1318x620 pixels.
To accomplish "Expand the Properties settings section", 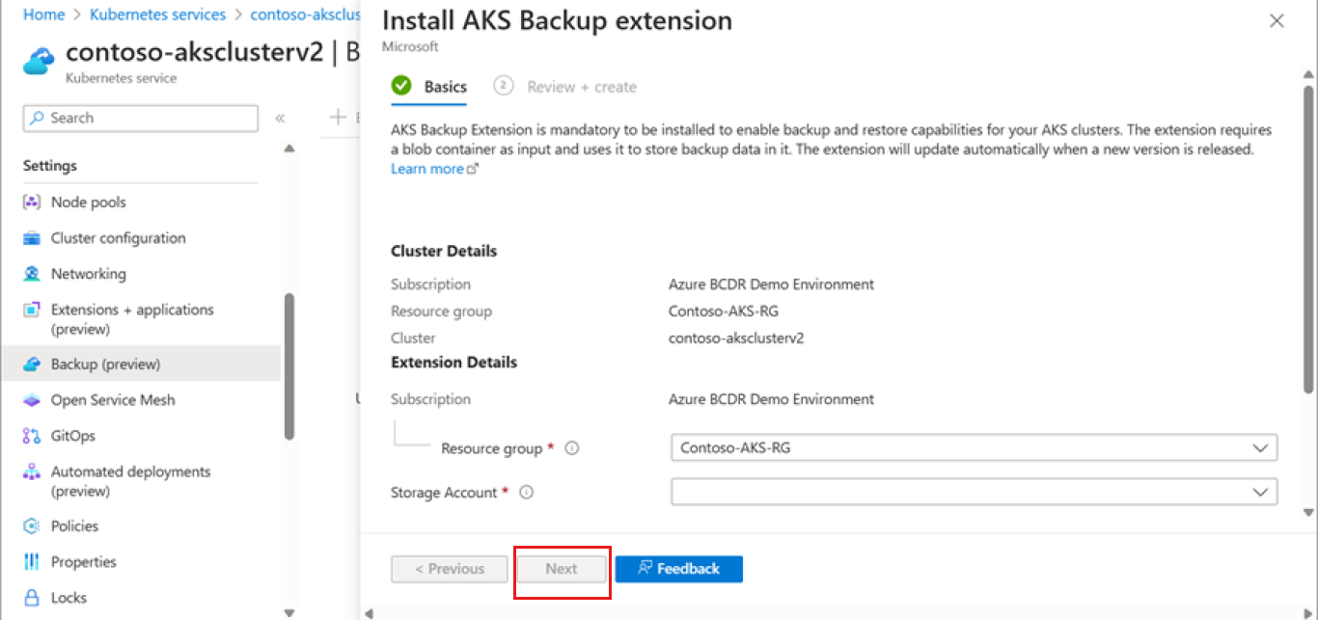I will click(x=90, y=561).
